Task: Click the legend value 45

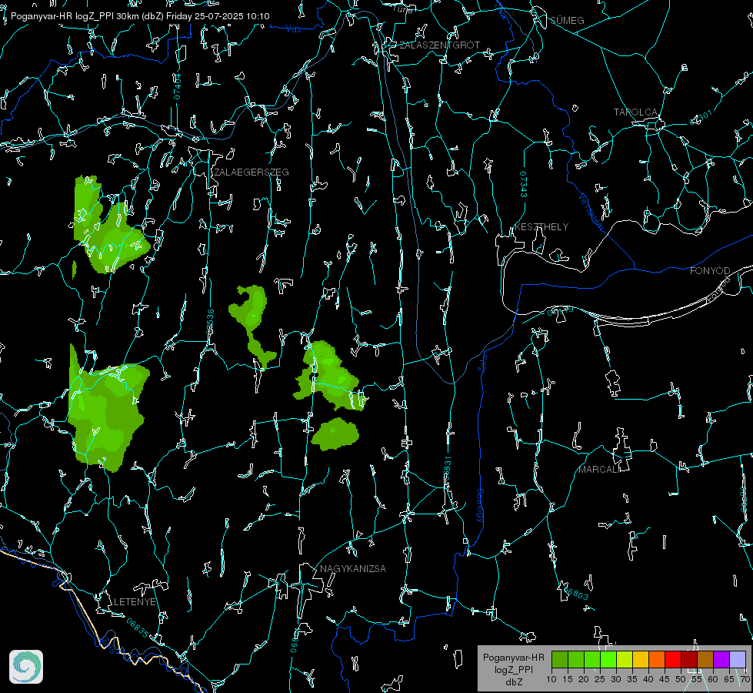Action: click(x=664, y=679)
